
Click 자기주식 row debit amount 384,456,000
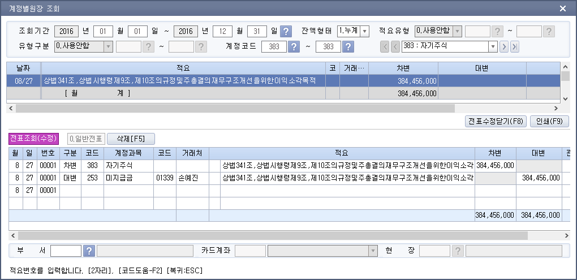tap(496, 166)
